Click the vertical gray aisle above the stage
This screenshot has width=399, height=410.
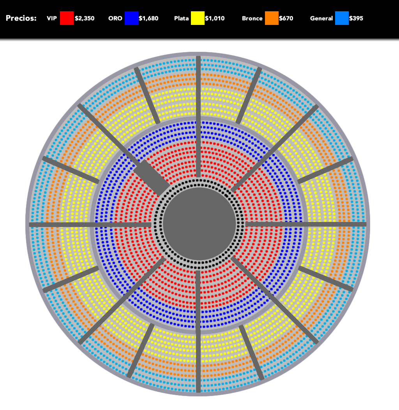pos(198,117)
